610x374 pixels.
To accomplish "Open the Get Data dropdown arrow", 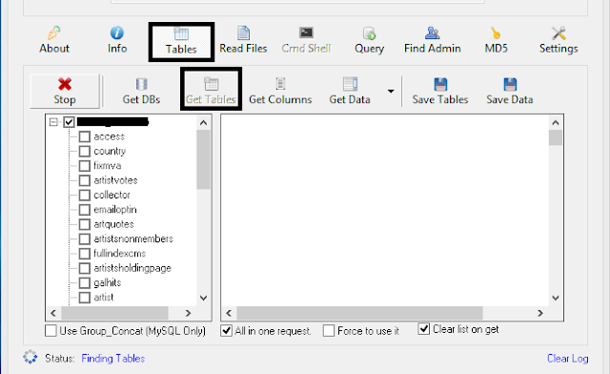I will coord(391,92).
